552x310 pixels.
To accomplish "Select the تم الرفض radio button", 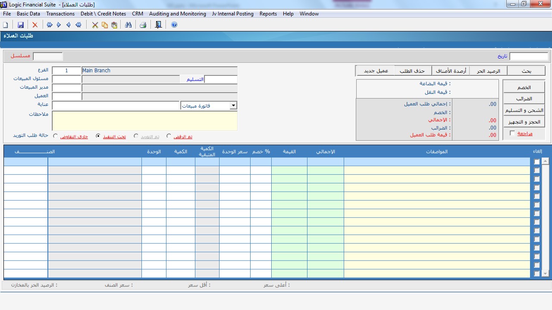I will (169, 136).
